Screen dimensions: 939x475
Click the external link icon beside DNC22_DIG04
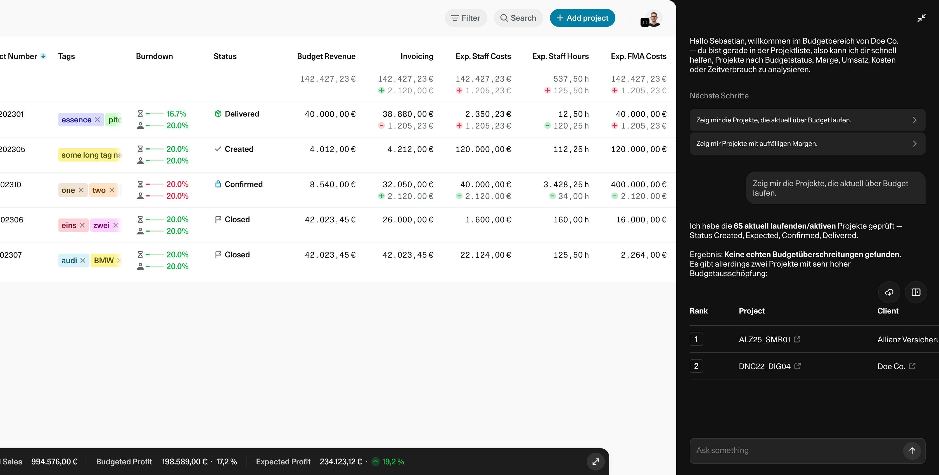pos(797,366)
